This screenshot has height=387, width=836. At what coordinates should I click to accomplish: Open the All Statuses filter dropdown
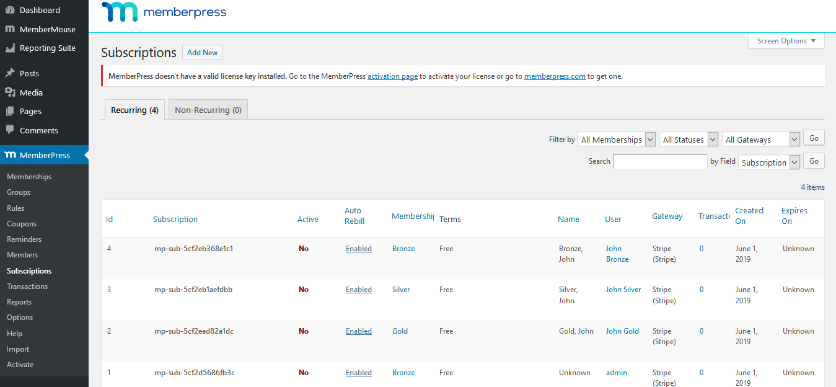[689, 140]
